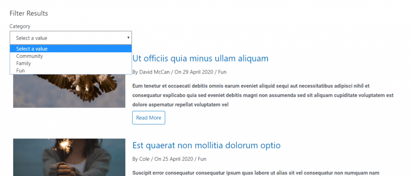Open post 'Est quaerat non mollitia dolorum optio'
The height and width of the screenshot is (176, 411).
pyautogui.click(x=206, y=145)
